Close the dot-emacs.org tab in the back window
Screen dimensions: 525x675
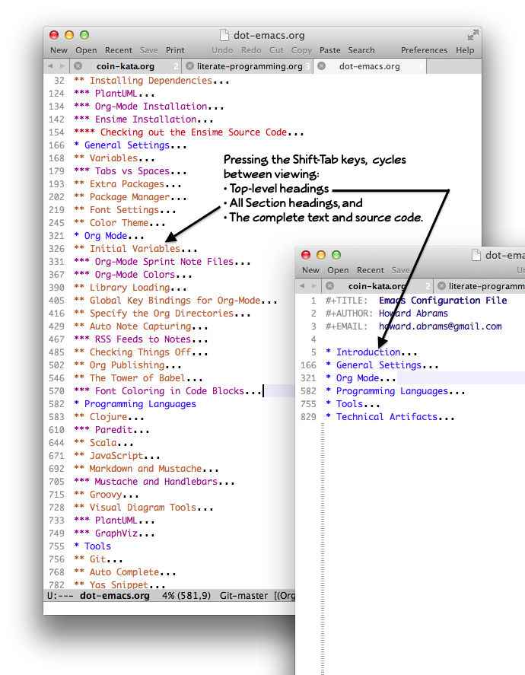click(x=321, y=66)
